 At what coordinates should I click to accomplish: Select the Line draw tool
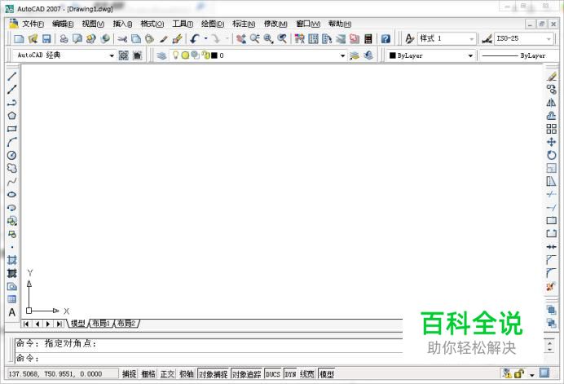click(x=12, y=77)
